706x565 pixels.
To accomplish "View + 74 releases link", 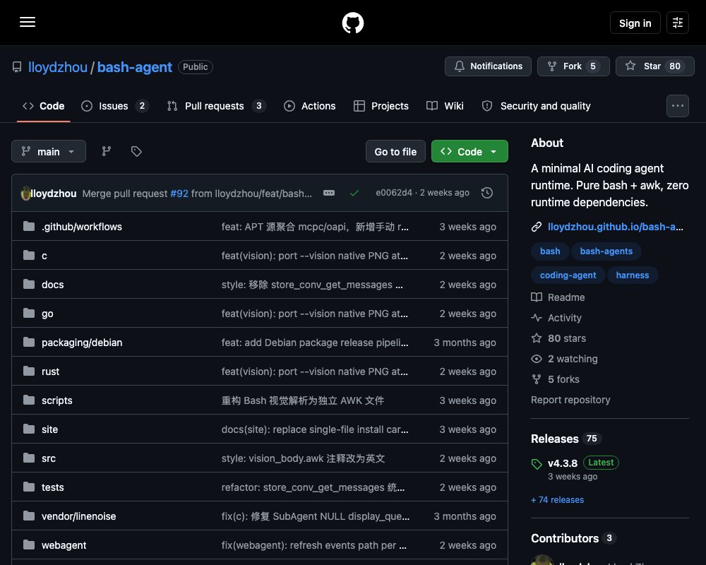I will coord(557,499).
